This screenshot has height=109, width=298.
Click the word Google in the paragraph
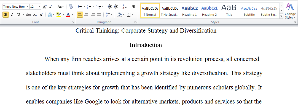93,102
